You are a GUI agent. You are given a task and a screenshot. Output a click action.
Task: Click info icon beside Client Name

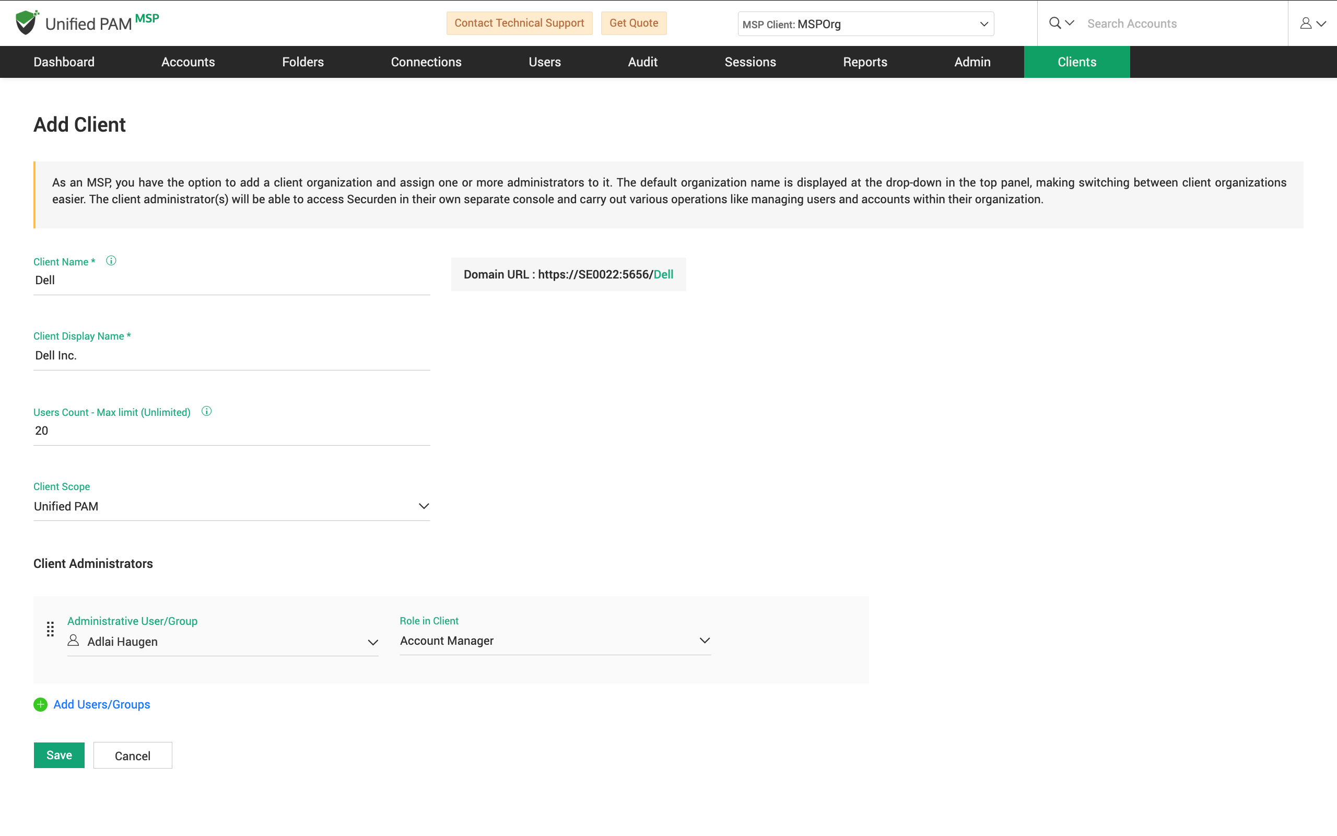[x=111, y=261]
